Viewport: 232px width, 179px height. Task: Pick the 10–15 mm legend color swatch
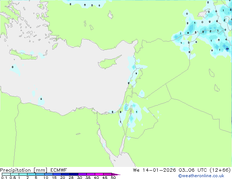point(49,174)
